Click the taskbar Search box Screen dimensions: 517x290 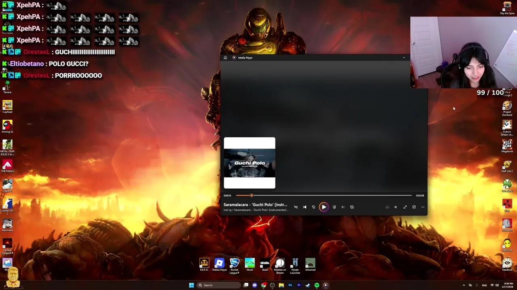(218, 285)
